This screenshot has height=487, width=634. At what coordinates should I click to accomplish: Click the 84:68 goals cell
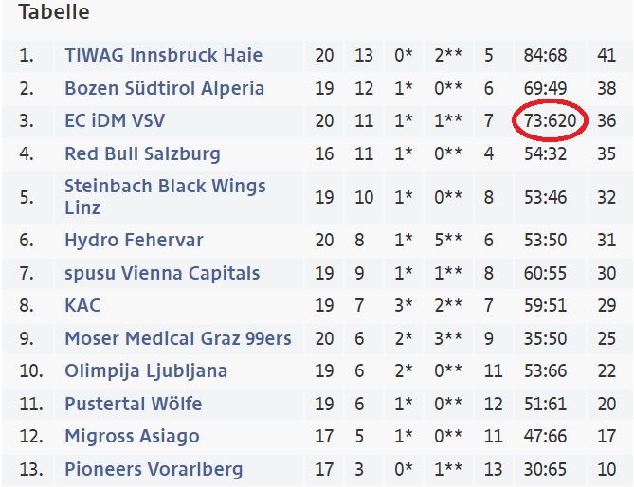click(x=545, y=56)
